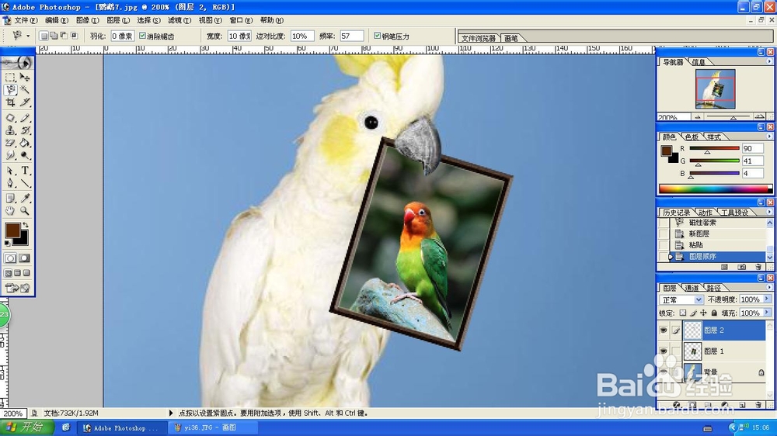Click the color spectrum ramp bar
The image size is (777, 436).
click(715, 189)
